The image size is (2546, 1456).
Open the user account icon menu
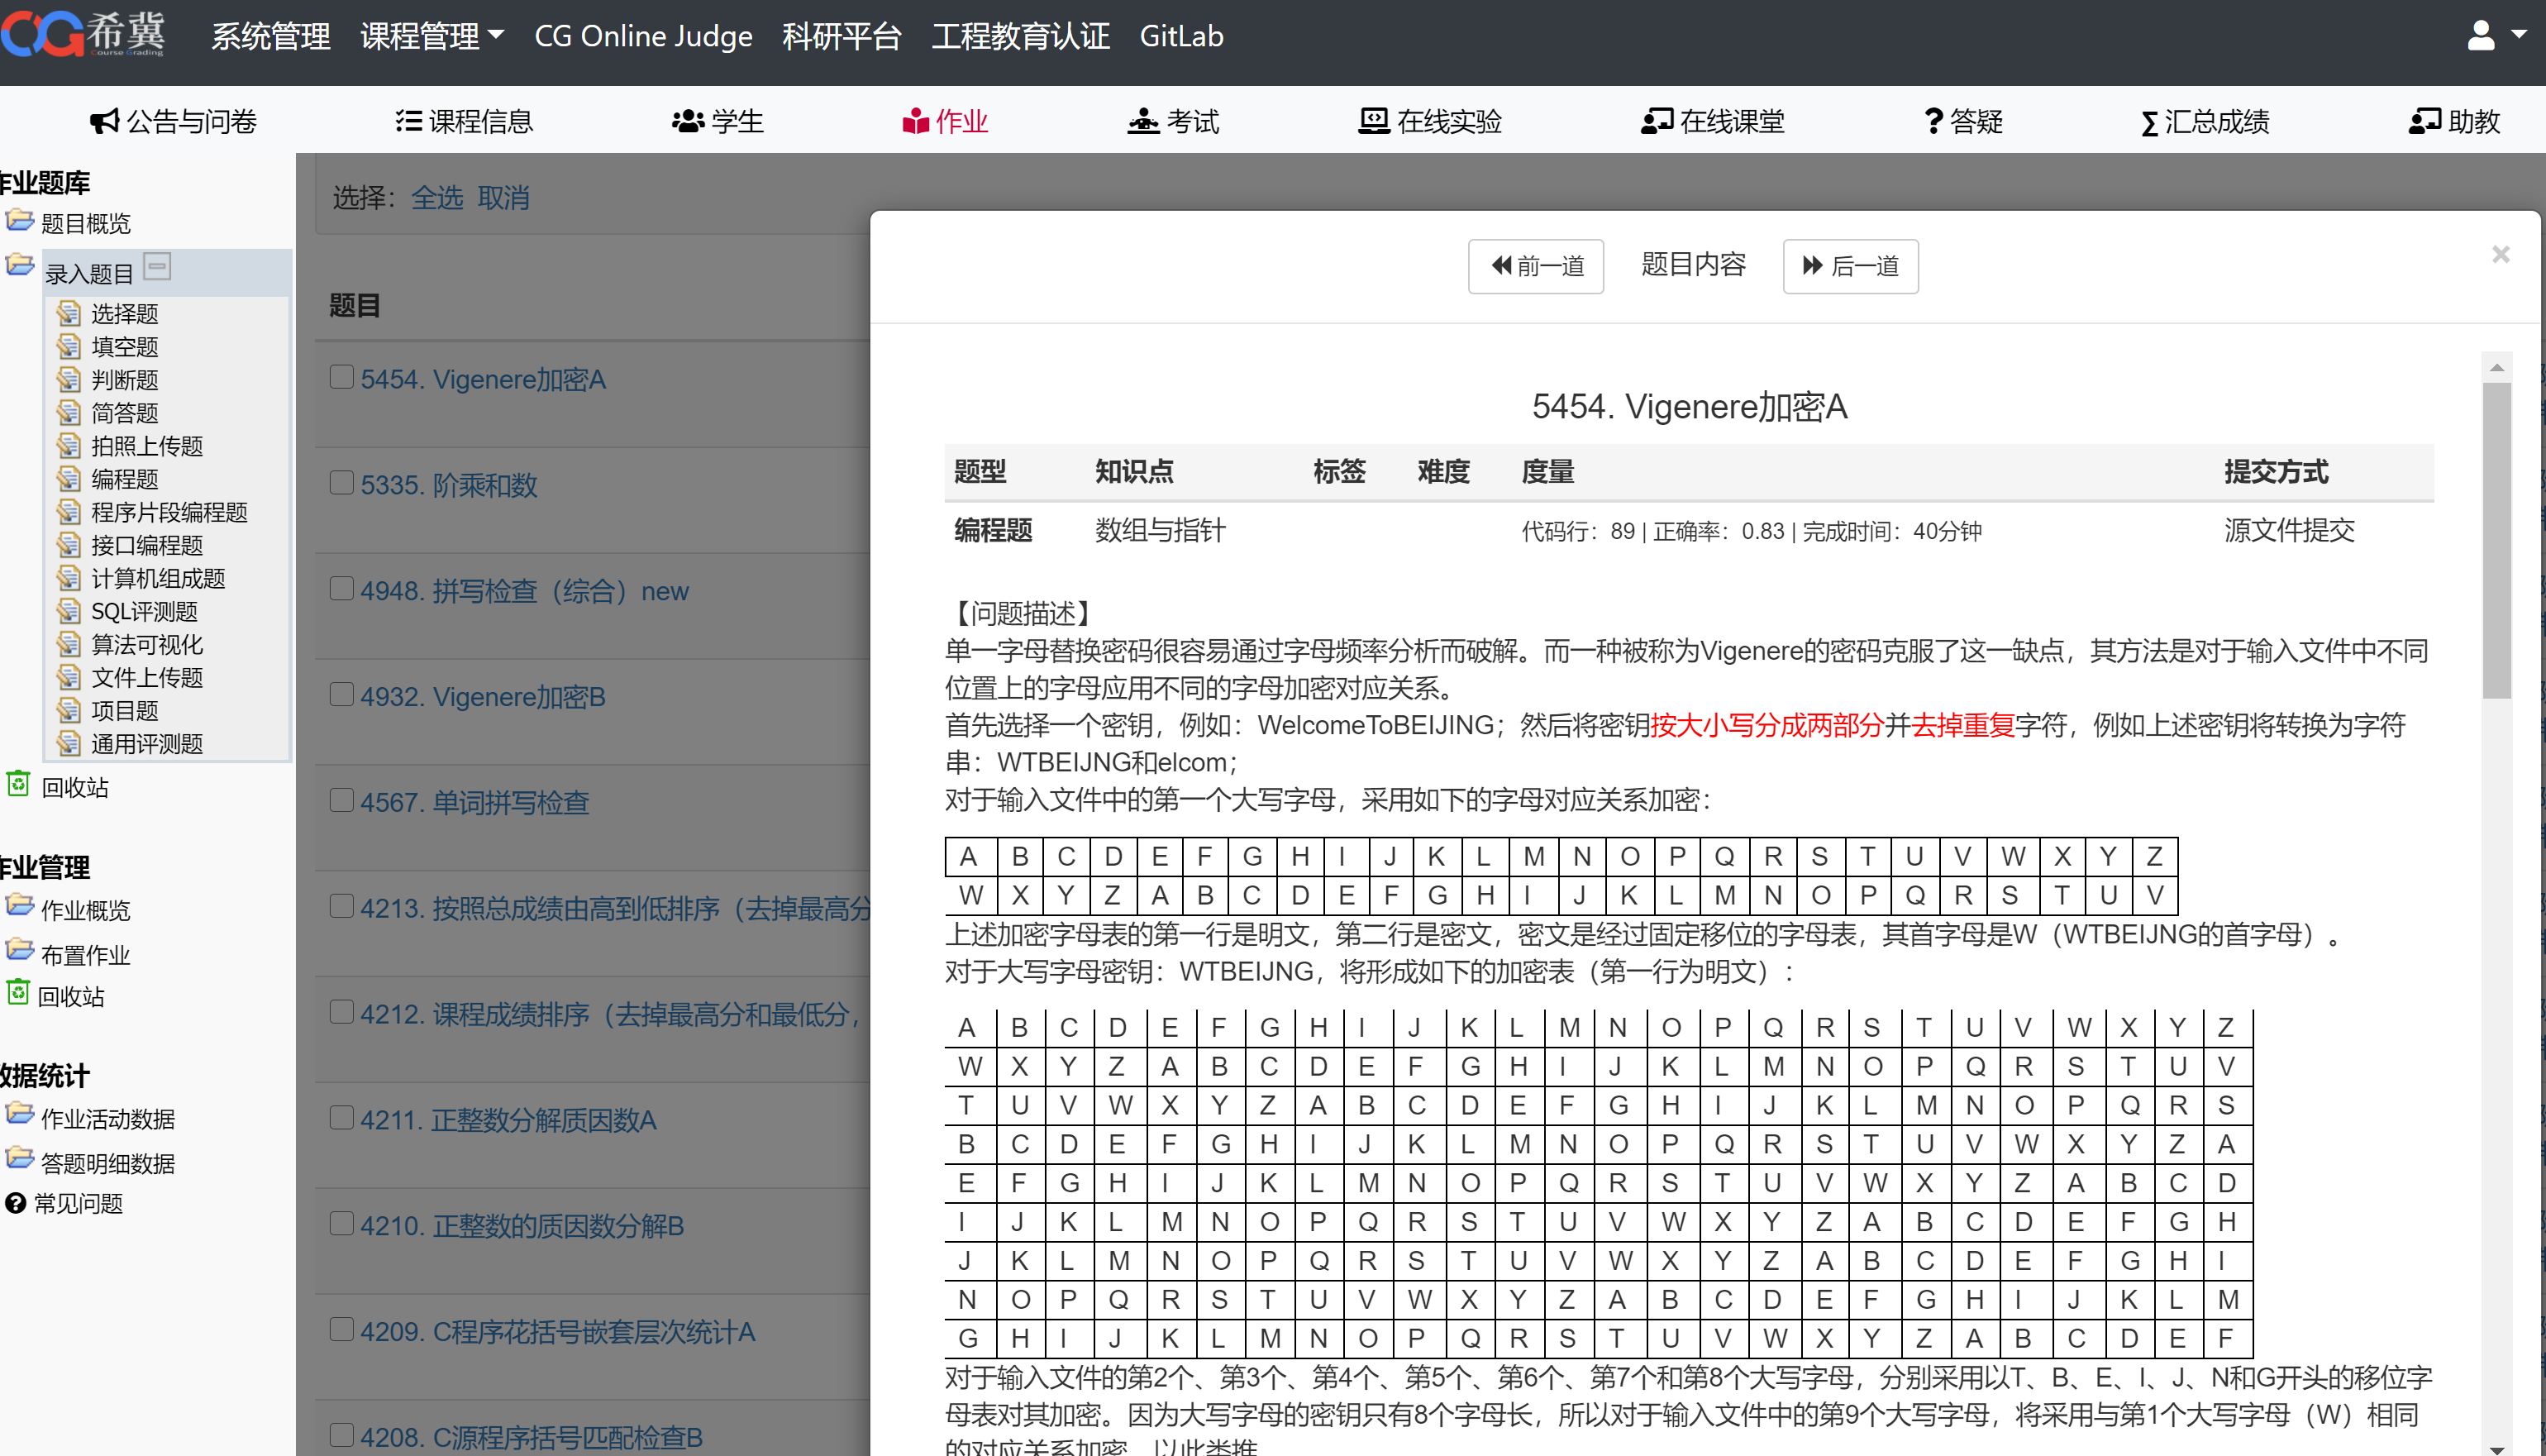click(2480, 35)
